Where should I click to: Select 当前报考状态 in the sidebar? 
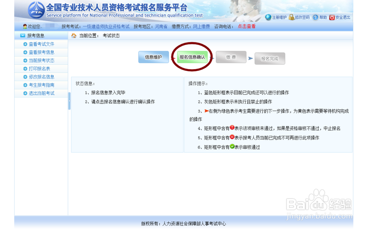[42, 60]
